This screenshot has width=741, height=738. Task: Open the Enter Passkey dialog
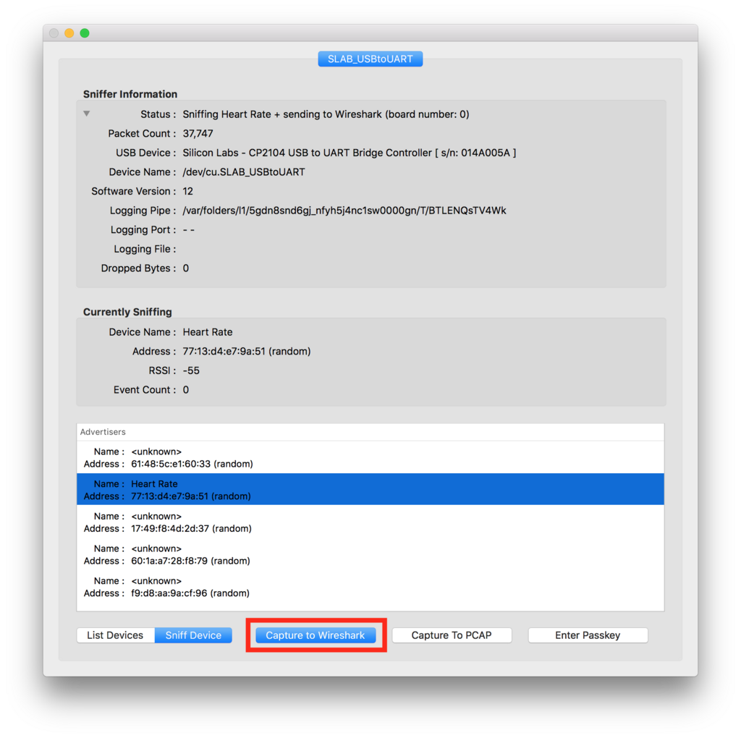click(x=588, y=635)
